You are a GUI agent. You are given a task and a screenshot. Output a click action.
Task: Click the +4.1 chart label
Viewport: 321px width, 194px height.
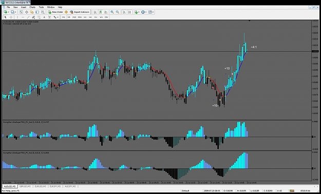tap(254, 47)
